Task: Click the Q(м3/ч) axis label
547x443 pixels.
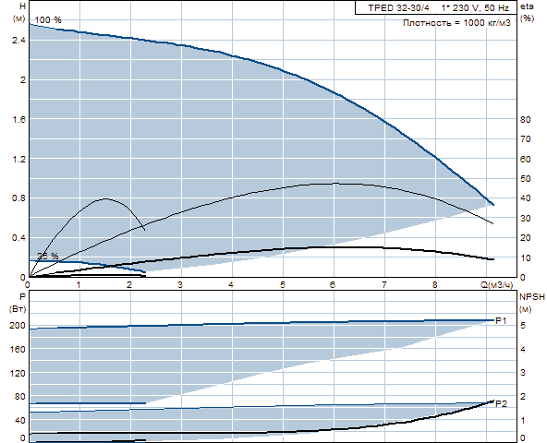Action: coord(497,285)
